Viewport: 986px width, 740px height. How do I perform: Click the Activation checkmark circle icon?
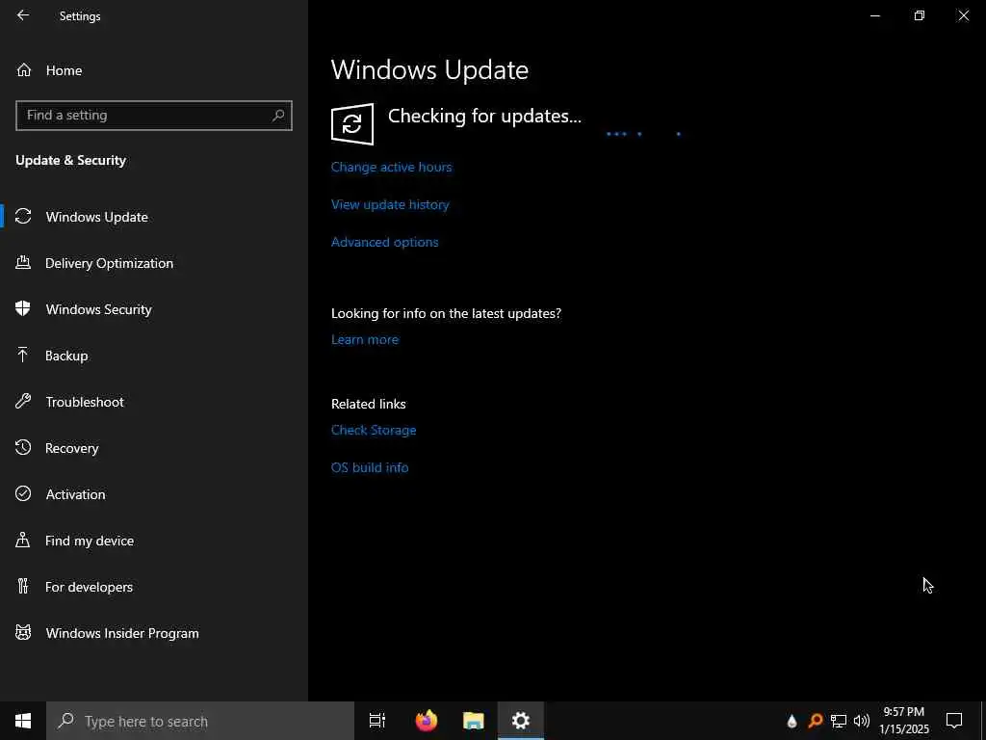pyautogui.click(x=23, y=493)
